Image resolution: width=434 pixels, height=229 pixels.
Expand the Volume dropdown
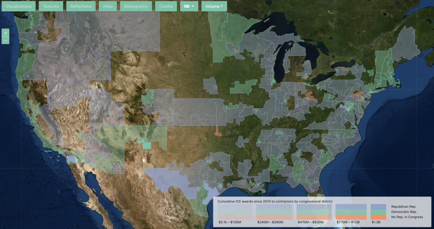pyautogui.click(x=214, y=6)
